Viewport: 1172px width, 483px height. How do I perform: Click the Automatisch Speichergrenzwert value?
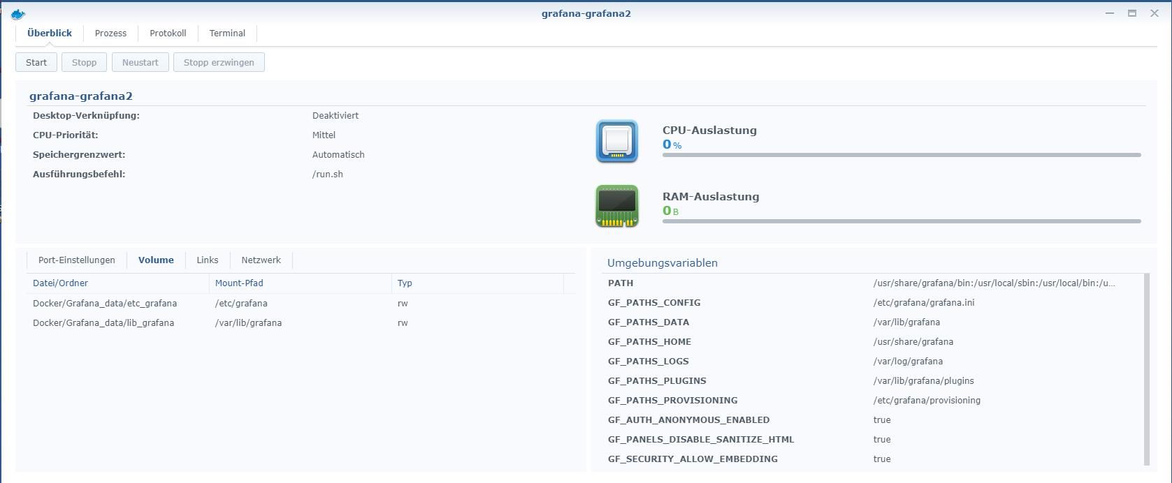(338, 154)
